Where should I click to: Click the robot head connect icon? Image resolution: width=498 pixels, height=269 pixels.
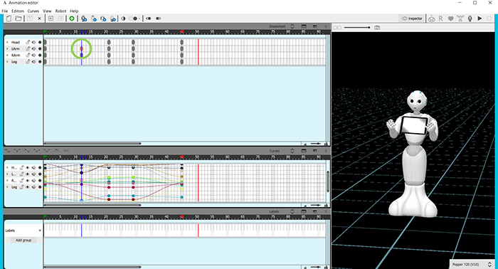point(431,19)
